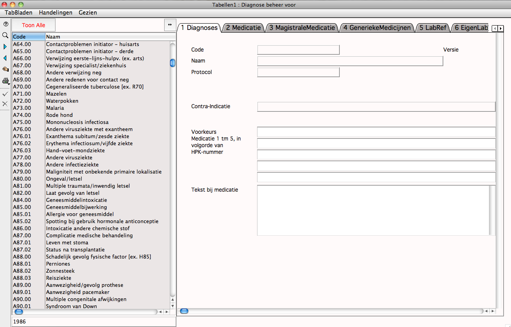This screenshot has width=511, height=327.
Task: Open the Handelingen menu
Action: (x=56, y=13)
